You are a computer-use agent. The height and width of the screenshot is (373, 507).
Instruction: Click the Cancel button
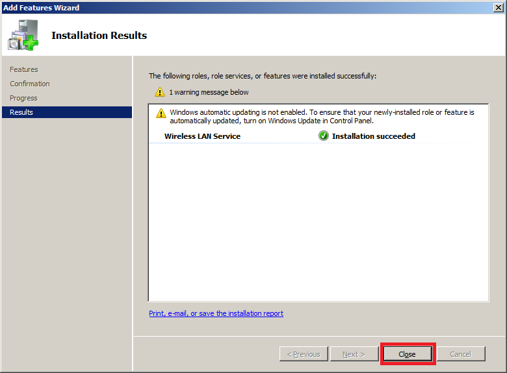tap(460, 354)
